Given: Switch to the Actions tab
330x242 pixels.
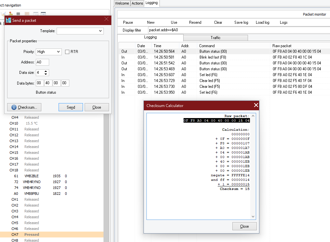Looking at the screenshot, I should point(137,3).
